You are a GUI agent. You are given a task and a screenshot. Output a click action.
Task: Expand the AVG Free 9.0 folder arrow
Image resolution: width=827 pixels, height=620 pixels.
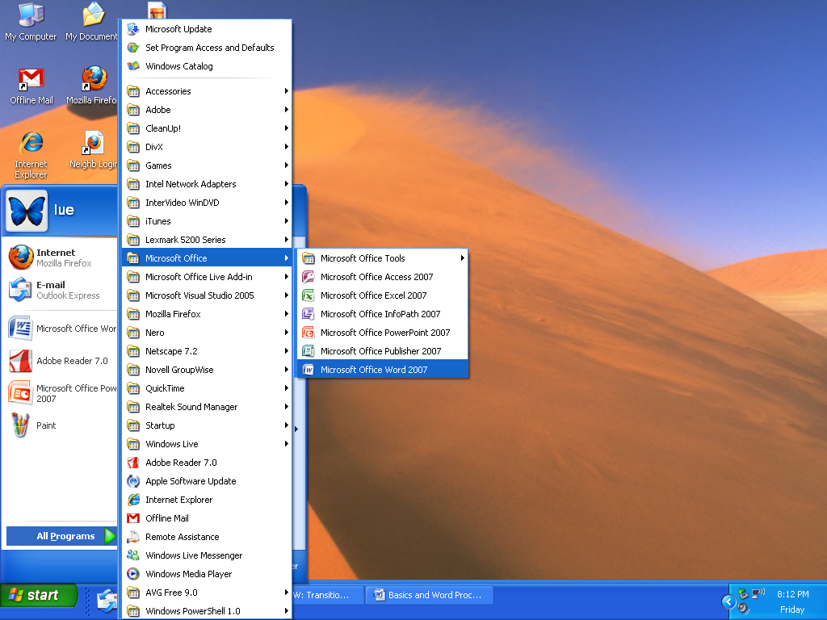(287, 593)
